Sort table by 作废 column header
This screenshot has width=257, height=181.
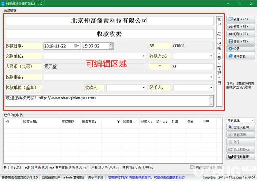(194, 121)
